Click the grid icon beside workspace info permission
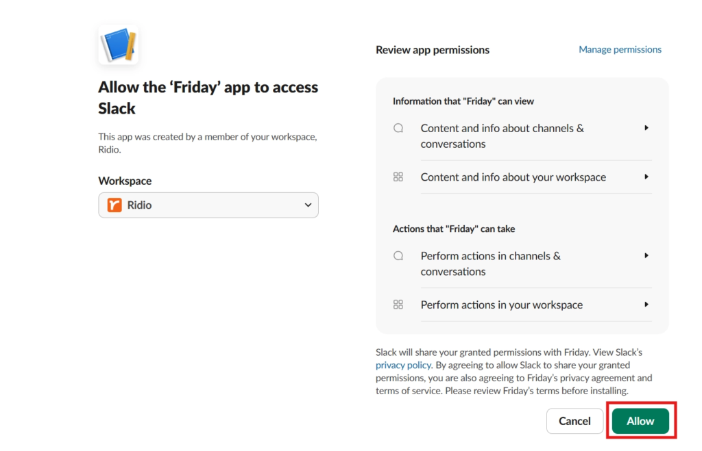Viewport: 702px width, 451px height. [398, 177]
